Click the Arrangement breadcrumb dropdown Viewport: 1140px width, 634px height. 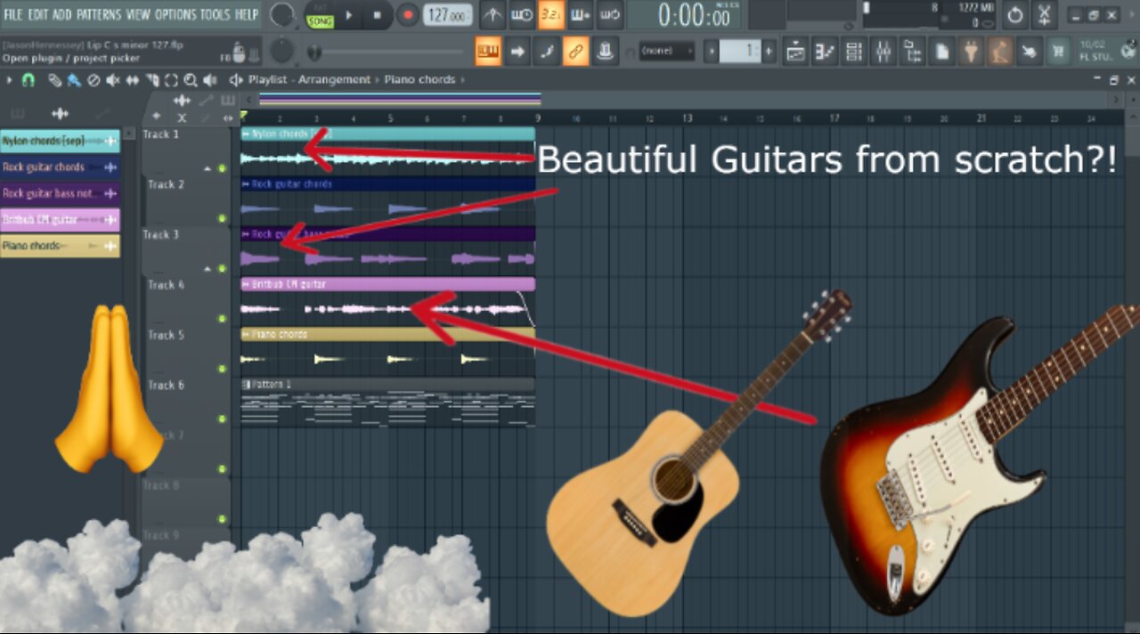[337, 80]
